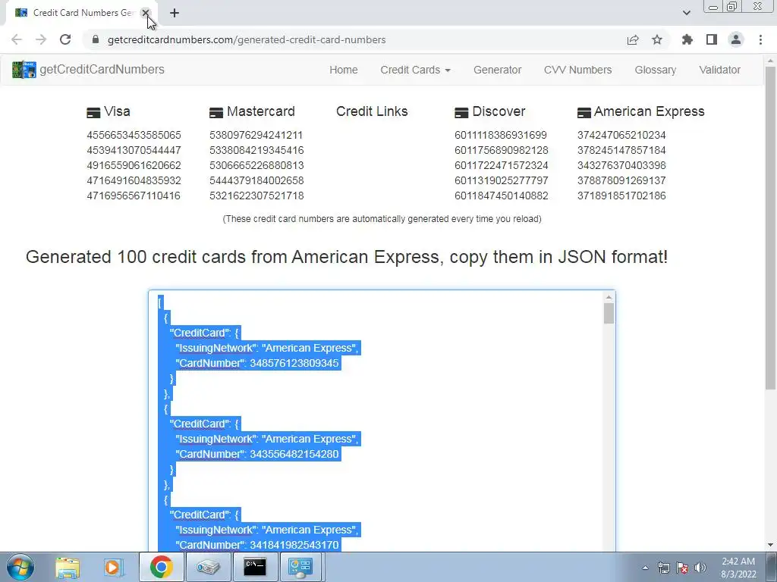Open Chrome three-dot menu
This screenshot has width=777, height=582.
click(760, 39)
